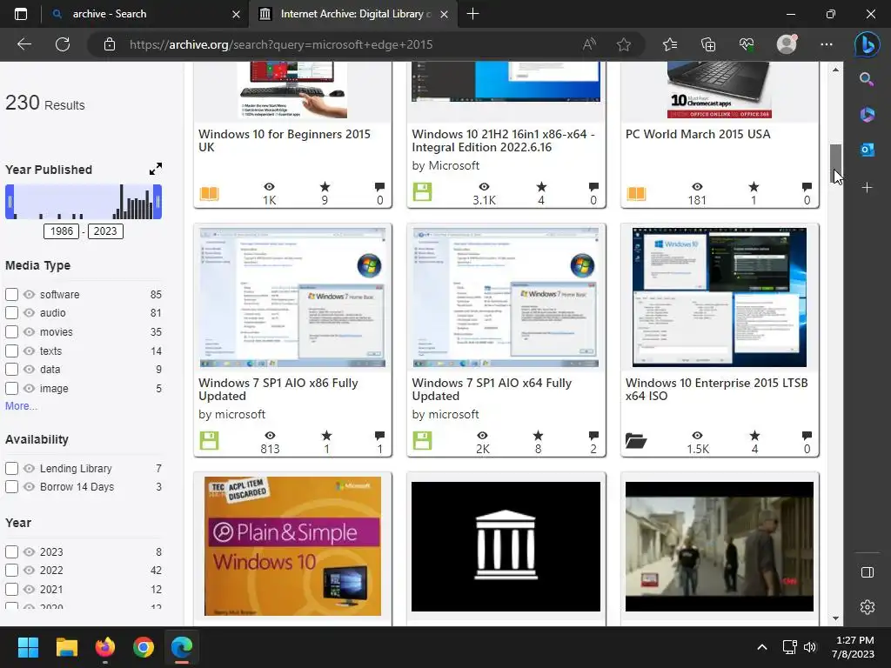Open the Outlook sidebar icon
The image size is (891, 668).
coord(867,150)
